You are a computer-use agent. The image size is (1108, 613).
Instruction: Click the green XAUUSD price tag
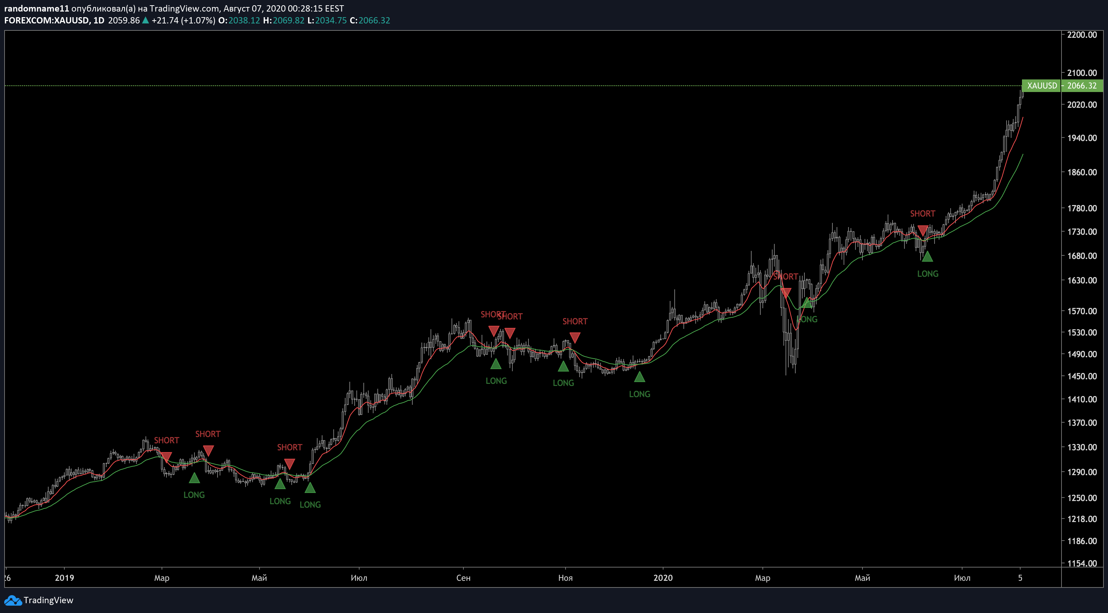(1042, 86)
